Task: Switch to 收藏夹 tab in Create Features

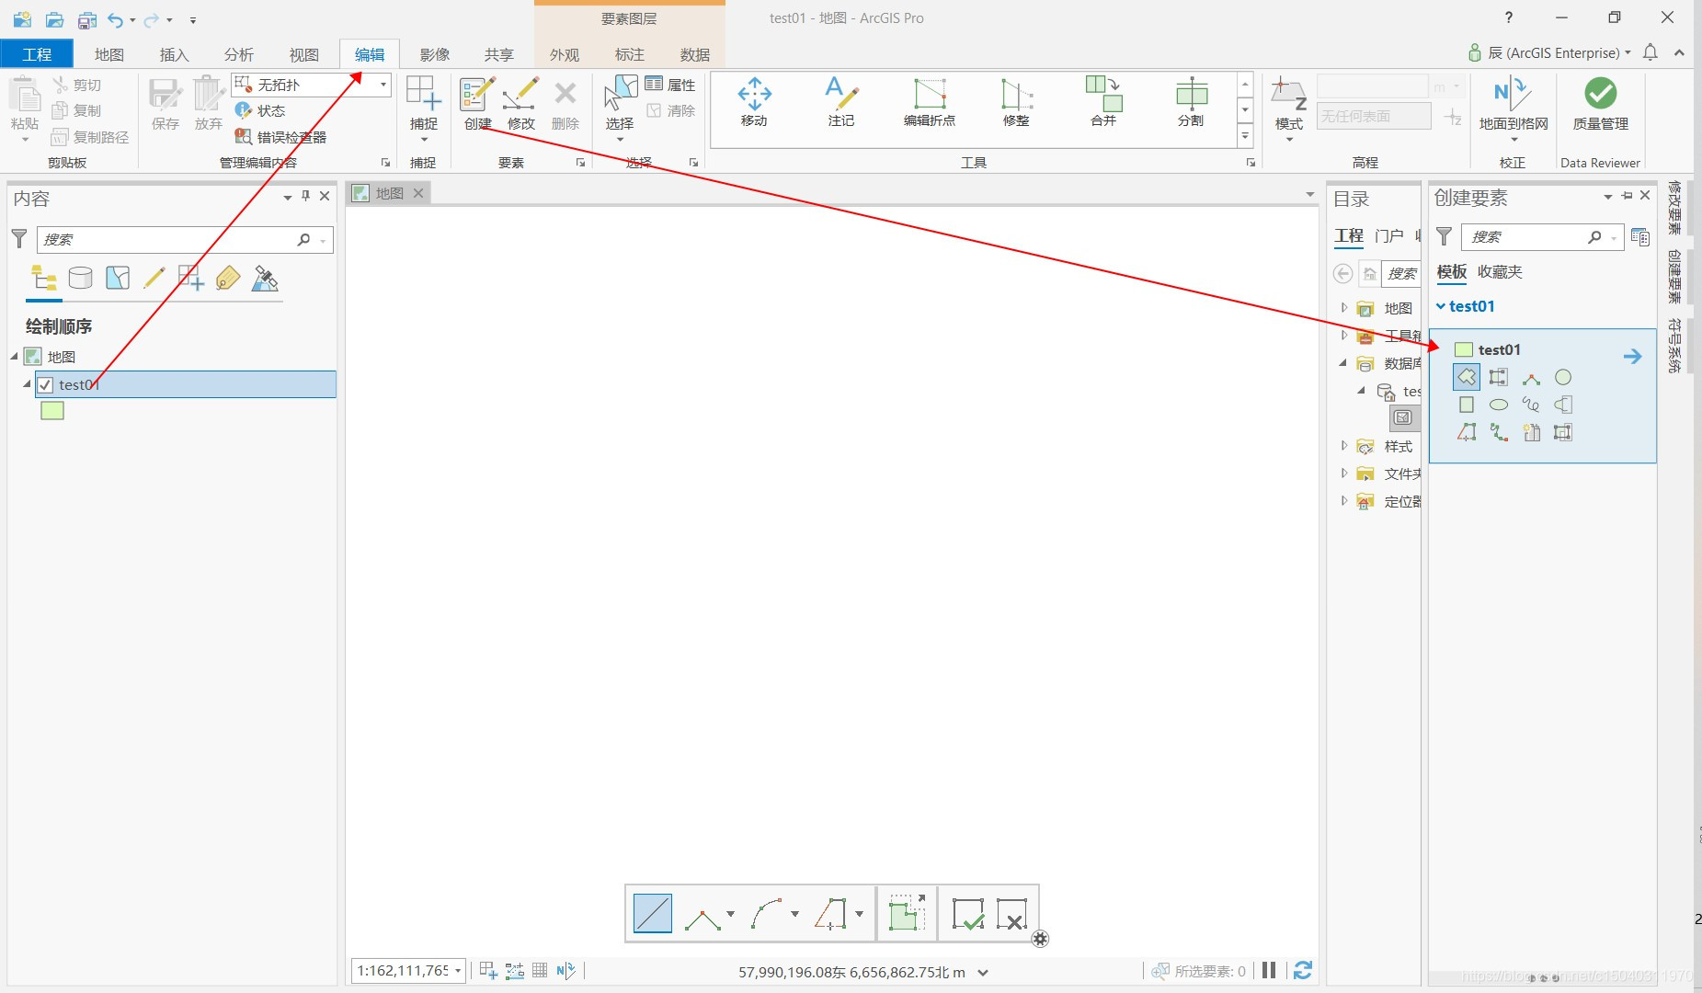Action: pos(1500,272)
